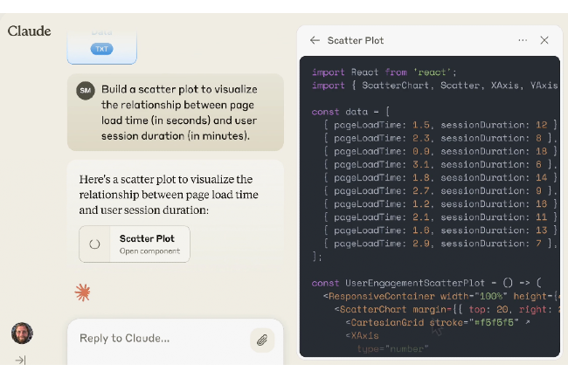Expand the sidebar with the arrow icon
The height and width of the screenshot is (378, 568).
(x=20, y=360)
